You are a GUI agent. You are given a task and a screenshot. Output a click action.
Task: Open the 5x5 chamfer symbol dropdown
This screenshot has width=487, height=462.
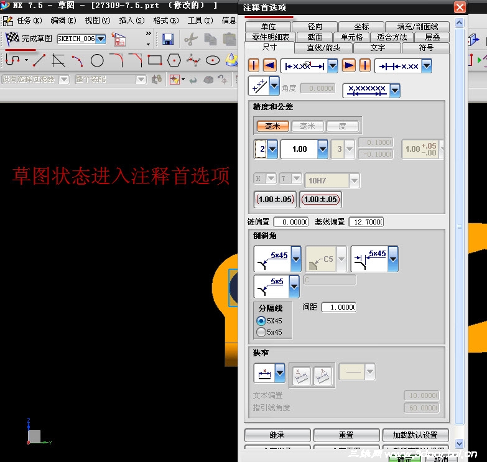click(x=294, y=286)
